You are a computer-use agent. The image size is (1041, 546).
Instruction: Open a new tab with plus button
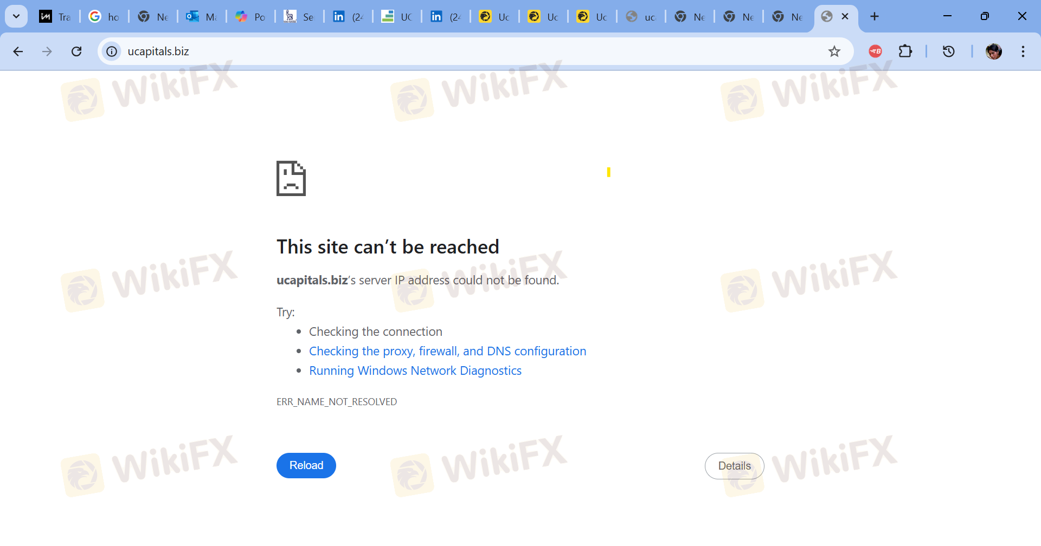pyautogui.click(x=875, y=16)
